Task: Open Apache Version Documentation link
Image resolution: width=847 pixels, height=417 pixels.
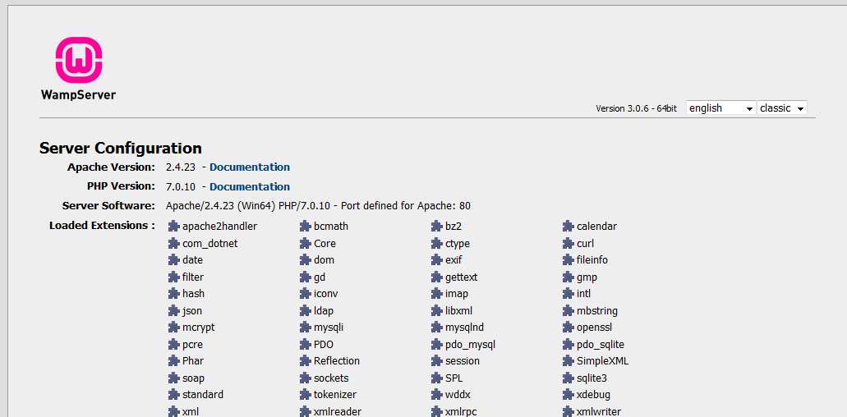Action: click(x=250, y=167)
